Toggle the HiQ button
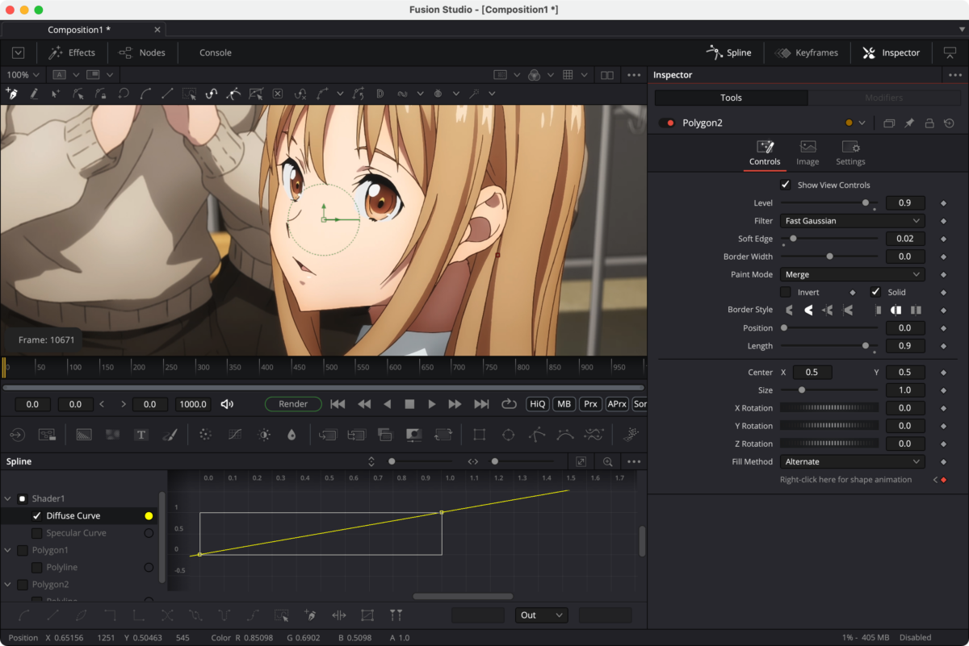The image size is (969, 646). click(x=538, y=404)
